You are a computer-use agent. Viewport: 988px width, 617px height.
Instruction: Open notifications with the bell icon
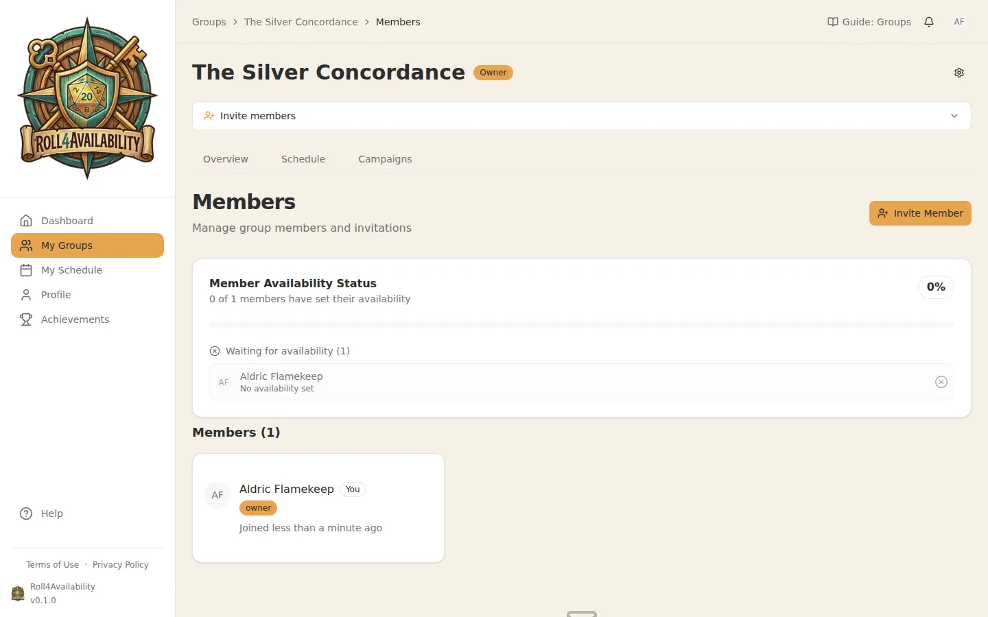coord(929,21)
